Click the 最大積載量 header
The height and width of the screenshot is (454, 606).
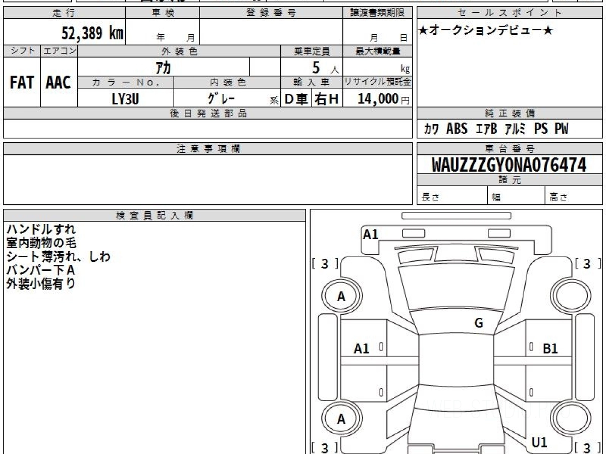(x=378, y=51)
